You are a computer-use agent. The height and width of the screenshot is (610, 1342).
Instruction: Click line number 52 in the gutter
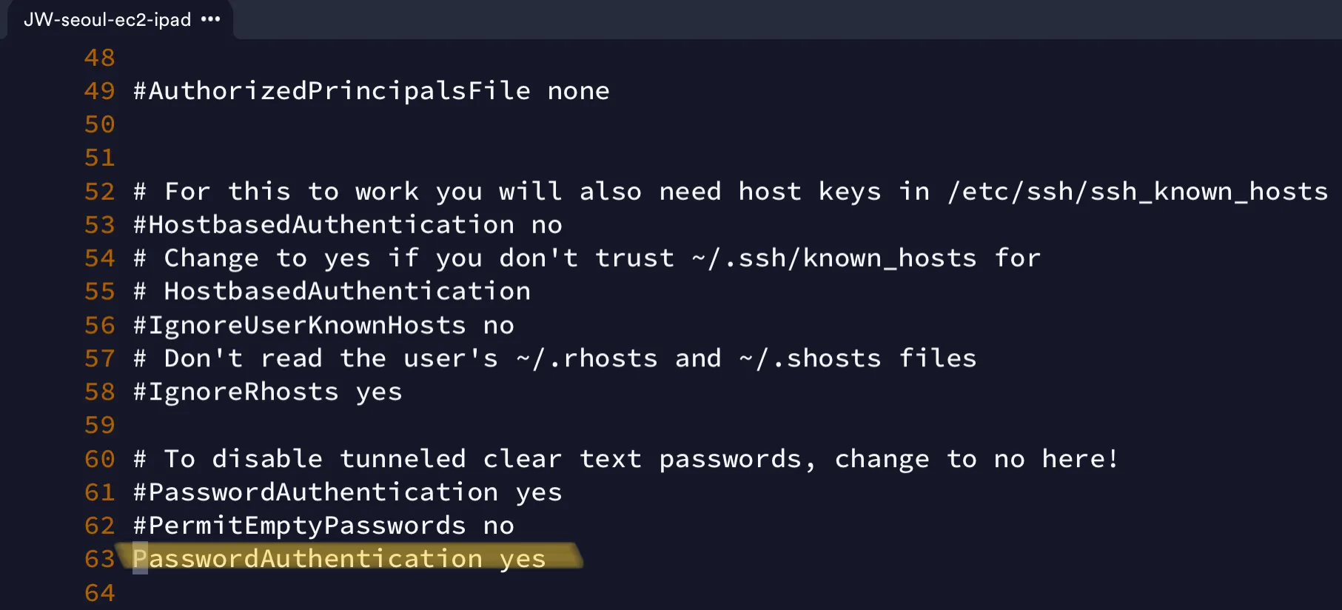click(x=100, y=192)
